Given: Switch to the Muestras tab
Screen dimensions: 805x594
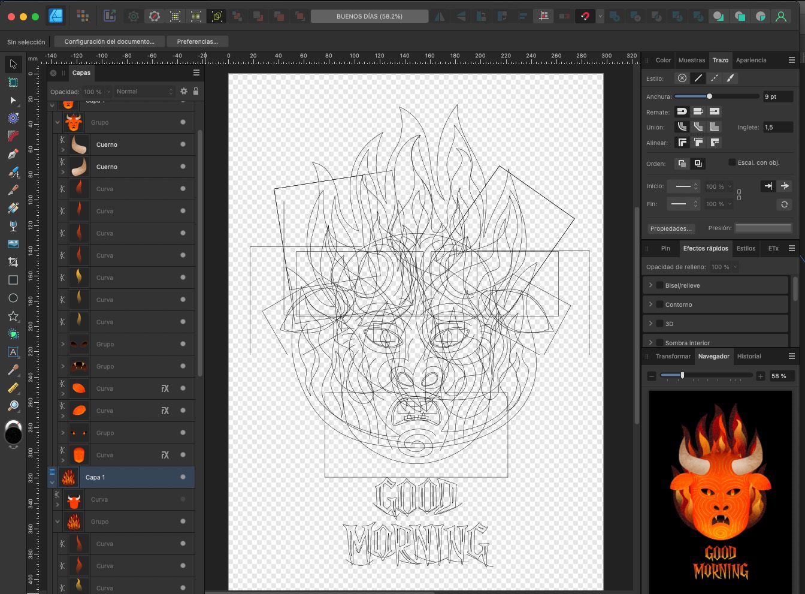Looking at the screenshot, I should [692, 60].
